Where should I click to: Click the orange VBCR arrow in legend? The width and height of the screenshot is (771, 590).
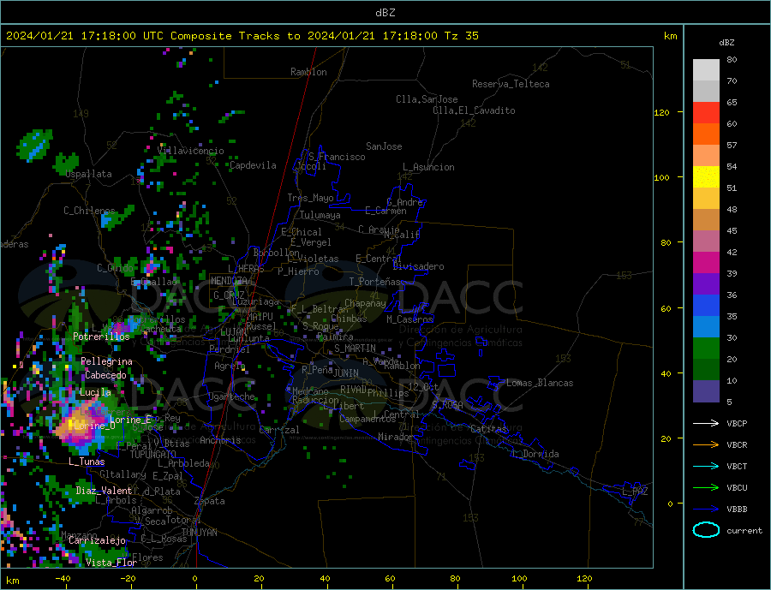pos(706,445)
